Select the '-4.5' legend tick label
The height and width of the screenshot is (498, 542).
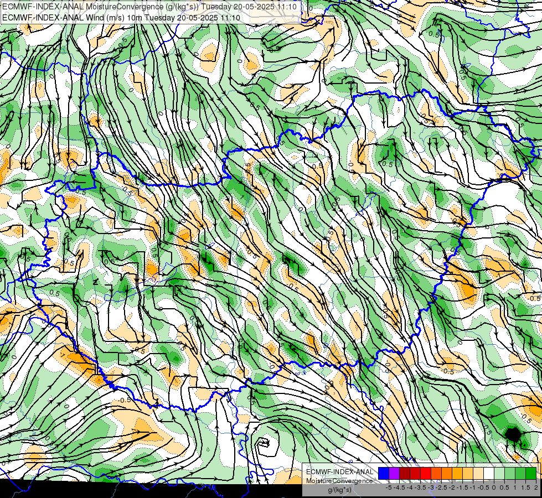(x=400, y=487)
